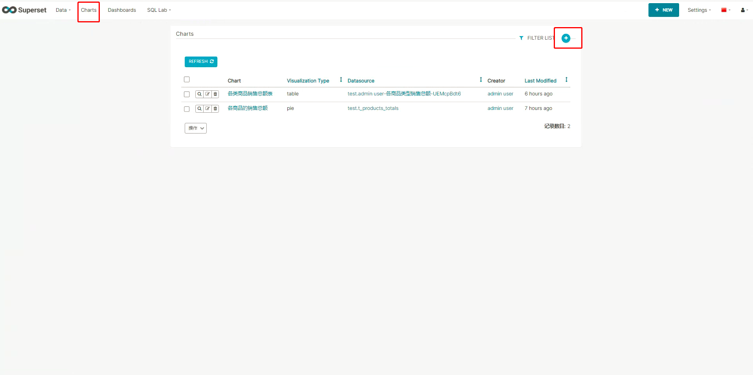Edit the 各商品的销售总额 chart record
Screen dimensions: 753x375
pos(207,109)
